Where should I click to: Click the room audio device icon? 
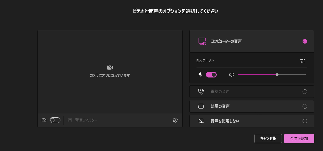[201, 106]
